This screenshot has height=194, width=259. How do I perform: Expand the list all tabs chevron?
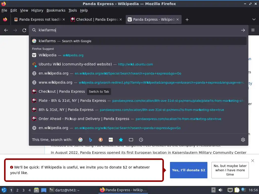pyautogui.click(x=254, y=19)
